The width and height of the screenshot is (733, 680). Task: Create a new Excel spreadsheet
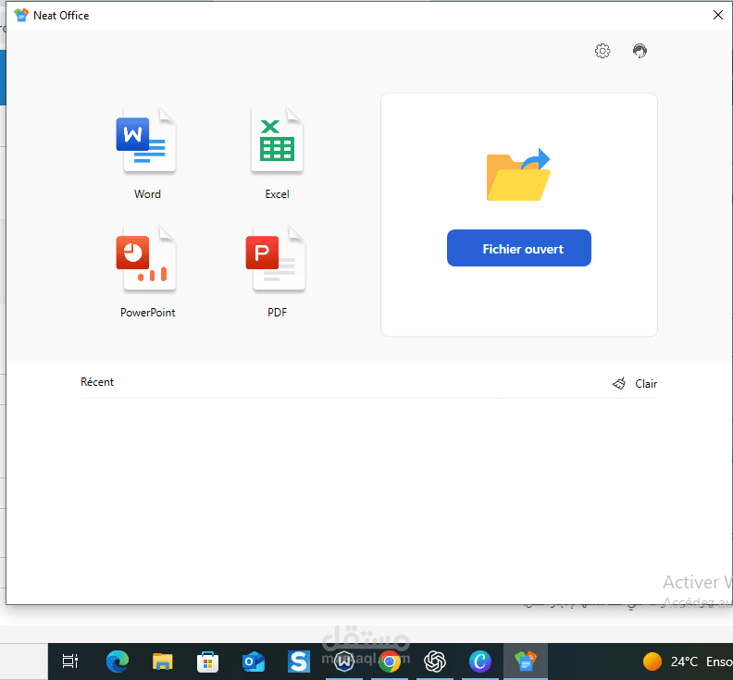click(x=278, y=141)
